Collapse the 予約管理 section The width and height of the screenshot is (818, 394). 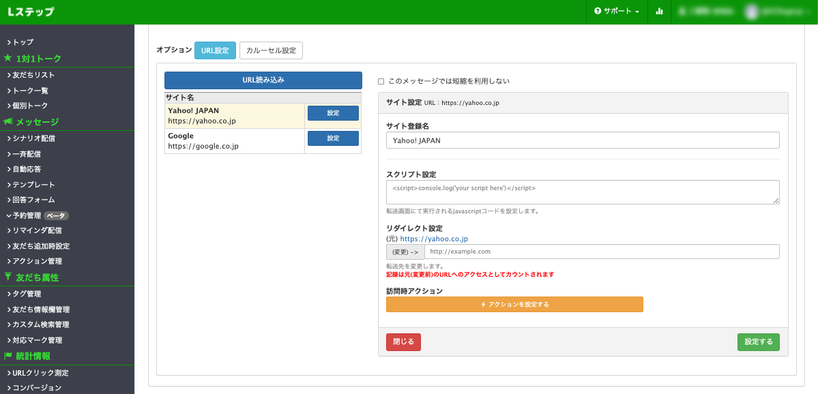[x=10, y=215]
